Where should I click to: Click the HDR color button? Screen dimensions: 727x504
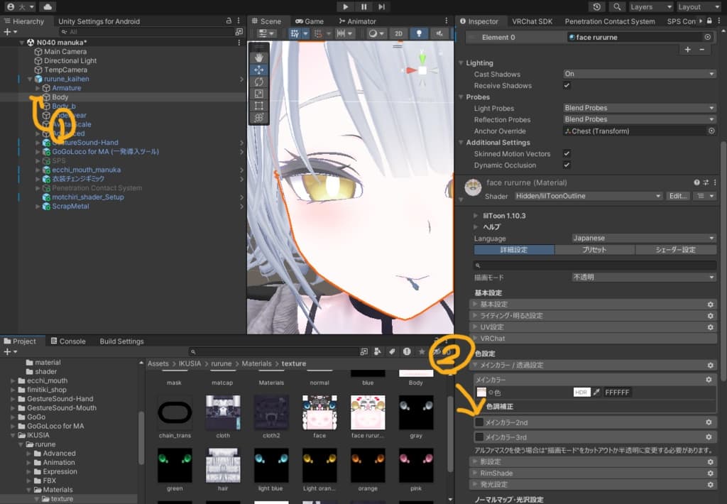[x=581, y=393]
